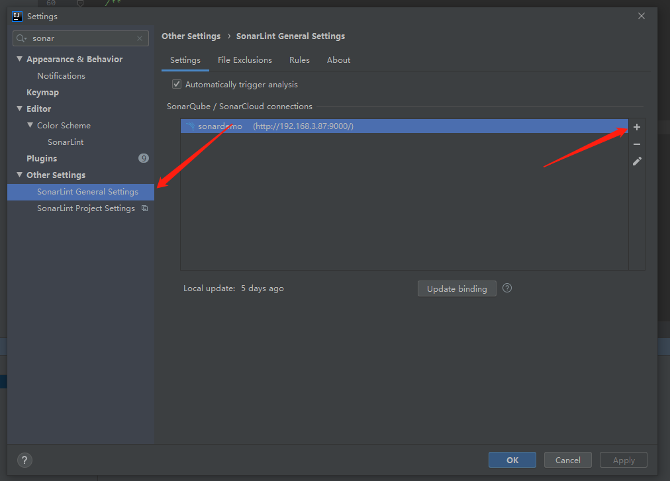Select SonarLint Project Settings in tree
Viewport: 670px width, 481px height.
86,208
